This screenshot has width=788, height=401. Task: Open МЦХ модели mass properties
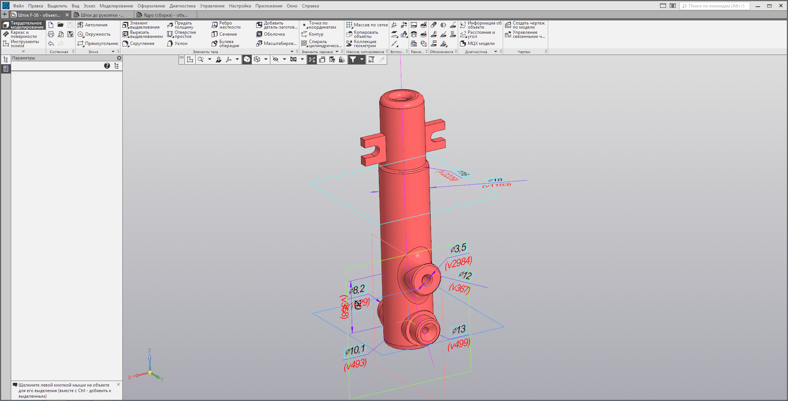[477, 43]
